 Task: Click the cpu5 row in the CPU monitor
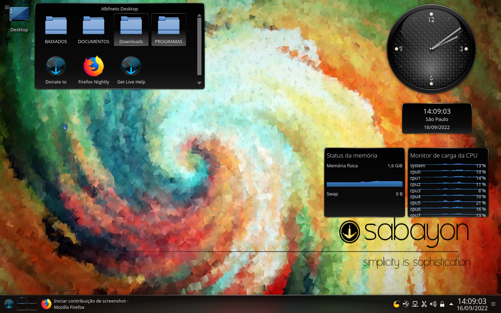(x=448, y=203)
